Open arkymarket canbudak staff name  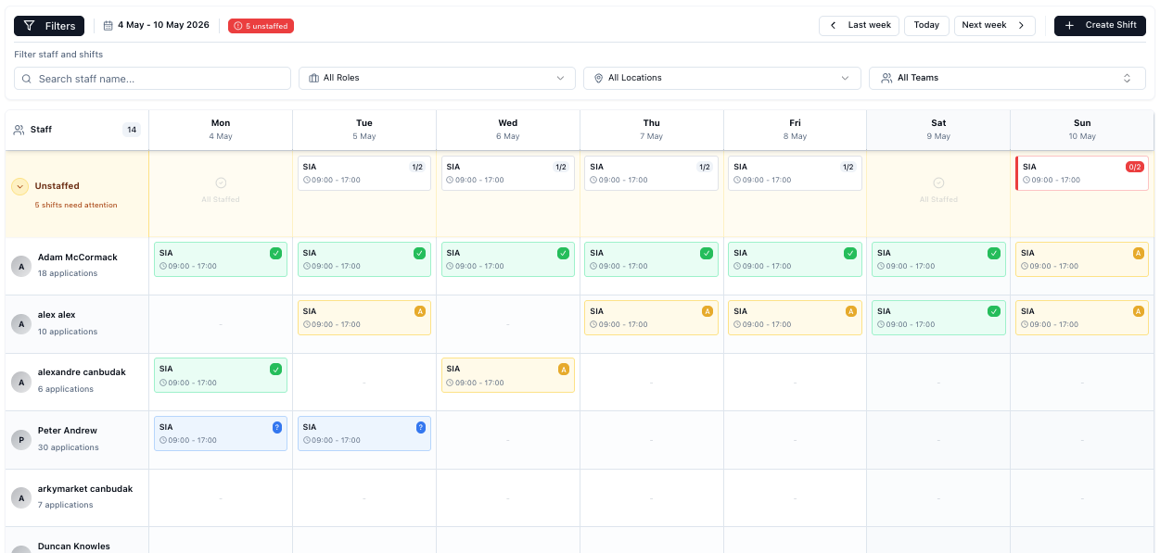(x=85, y=488)
